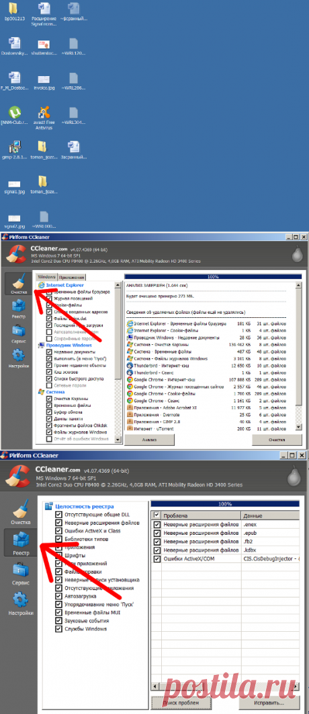Click the Internet Explorer section header in the list
The width and height of the screenshot is (309, 714).
[x=62, y=285]
